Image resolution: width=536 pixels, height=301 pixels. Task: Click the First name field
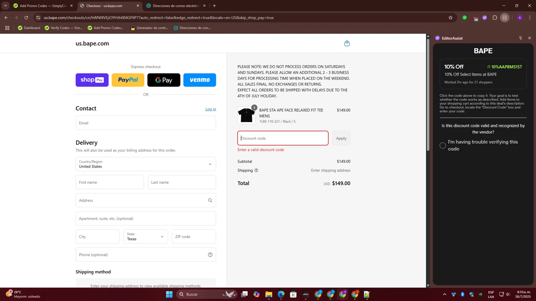pyautogui.click(x=110, y=182)
